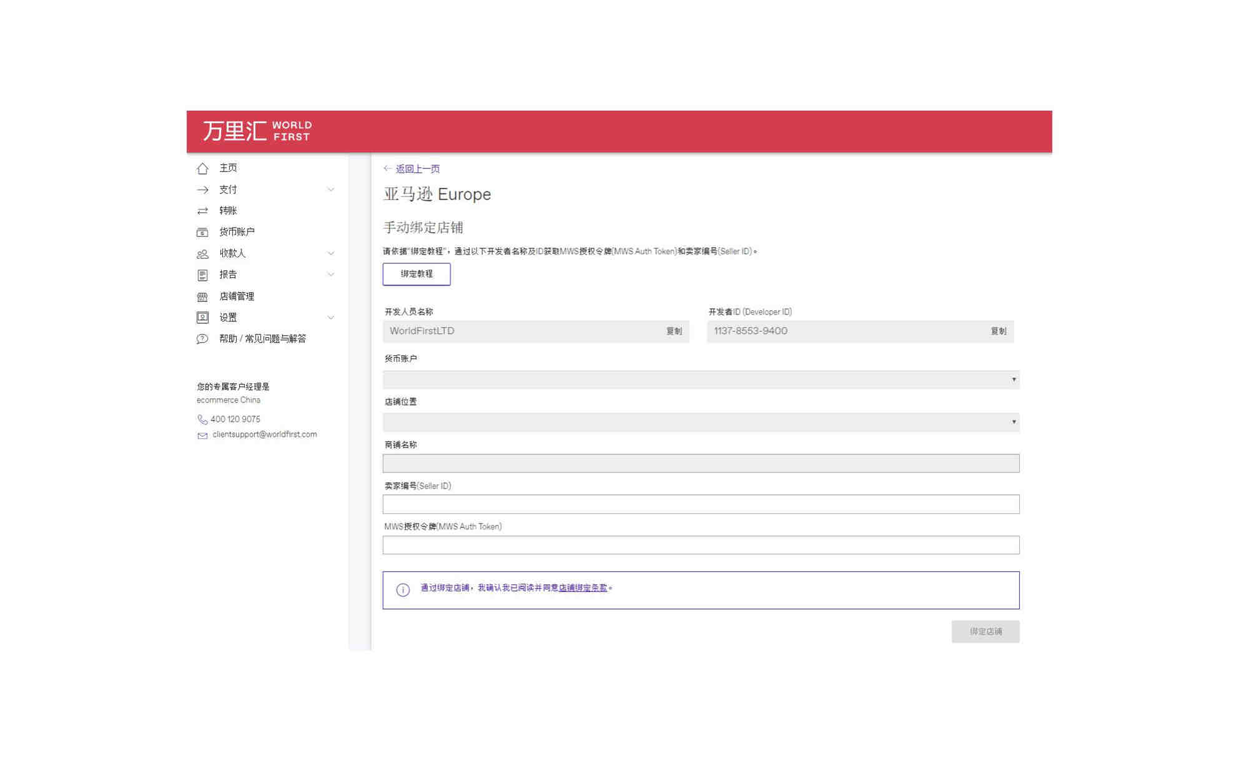Click the MWS Auth Token input field
The width and height of the screenshot is (1239, 759).
[x=701, y=545]
